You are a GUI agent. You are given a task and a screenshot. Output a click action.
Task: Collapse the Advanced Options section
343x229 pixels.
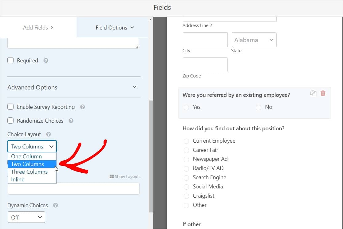(x=134, y=87)
